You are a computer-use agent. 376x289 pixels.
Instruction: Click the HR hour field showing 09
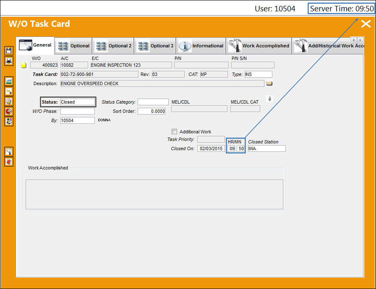pyautogui.click(x=231, y=148)
